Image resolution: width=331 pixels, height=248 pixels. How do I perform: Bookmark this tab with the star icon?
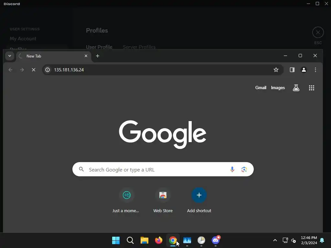276,70
